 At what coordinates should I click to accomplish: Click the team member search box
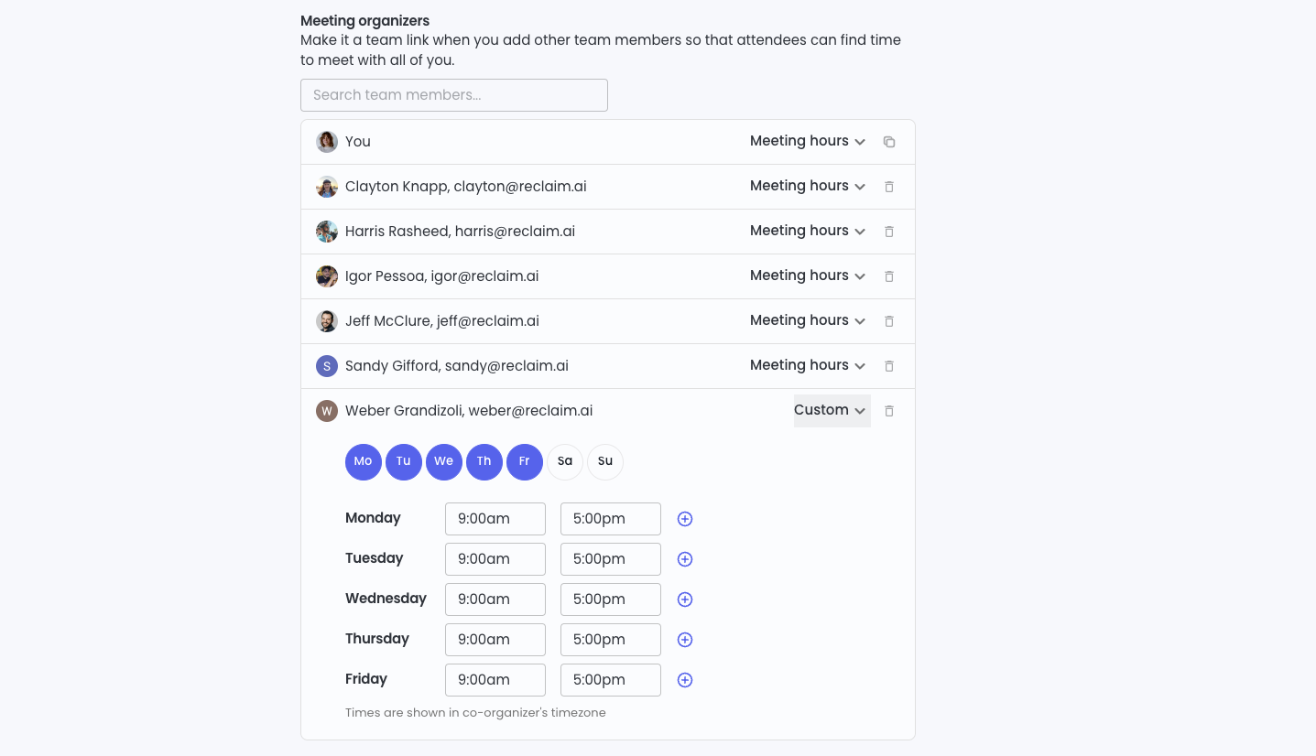pos(454,95)
